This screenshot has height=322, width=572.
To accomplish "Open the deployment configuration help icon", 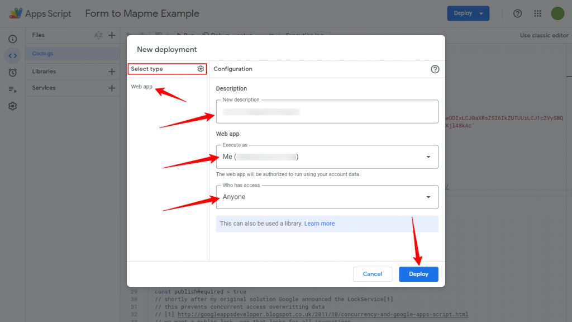I will pyautogui.click(x=435, y=69).
